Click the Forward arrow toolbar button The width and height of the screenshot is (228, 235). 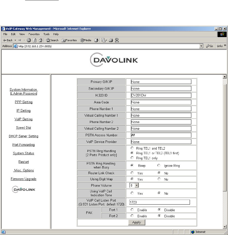20,40
